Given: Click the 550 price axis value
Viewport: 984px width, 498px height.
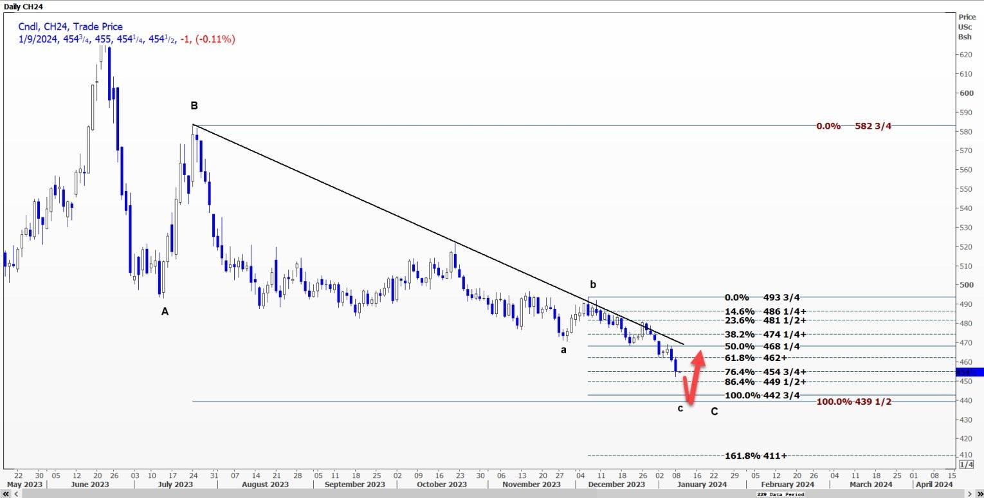Looking at the screenshot, I should (965, 189).
